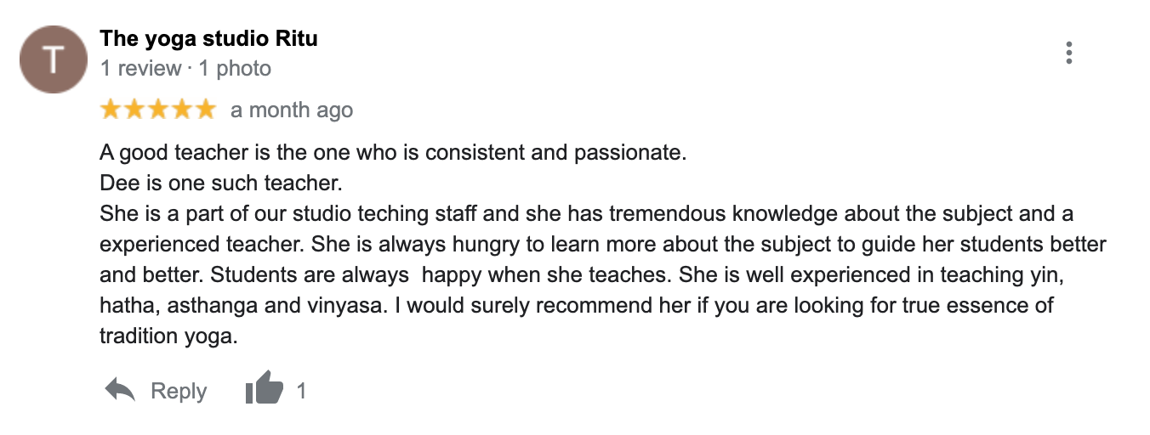The width and height of the screenshot is (1150, 435).
Task: Open the three-dot more options menu
Action: pos(1068,53)
